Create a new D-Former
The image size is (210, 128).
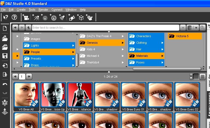[89, 17]
